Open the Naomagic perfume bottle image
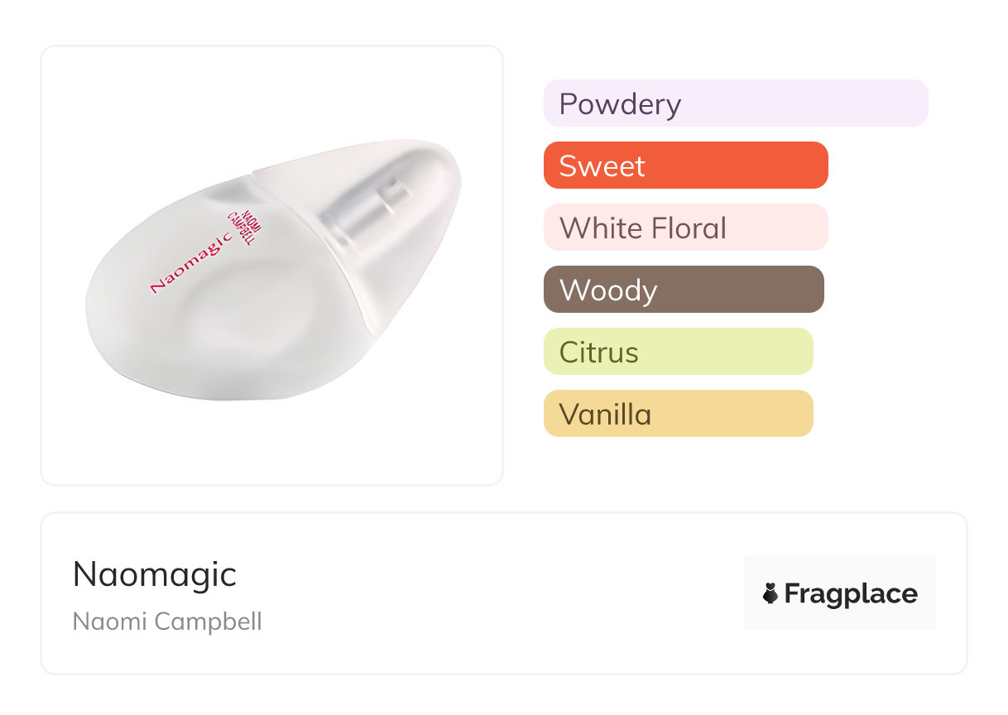The width and height of the screenshot is (1008, 715). click(272, 266)
